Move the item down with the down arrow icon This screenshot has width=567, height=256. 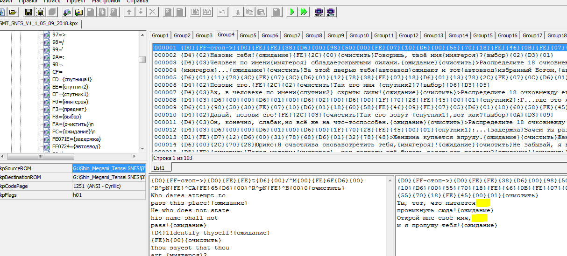[x=141, y=12]
